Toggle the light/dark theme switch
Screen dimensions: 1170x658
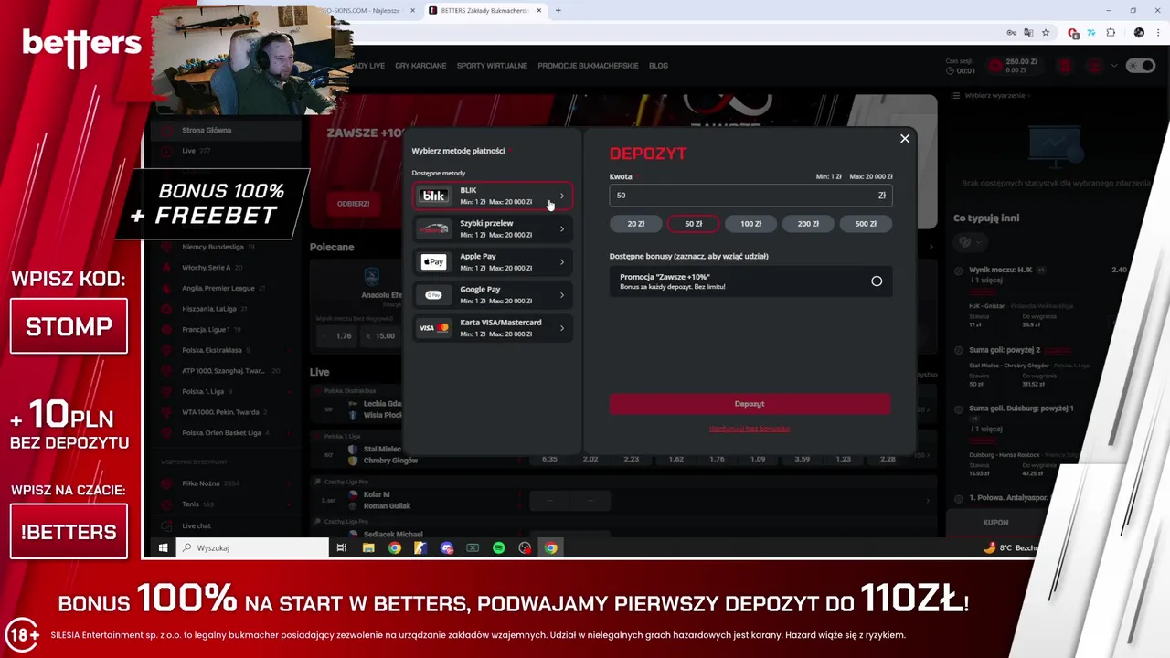(1141, 66)
